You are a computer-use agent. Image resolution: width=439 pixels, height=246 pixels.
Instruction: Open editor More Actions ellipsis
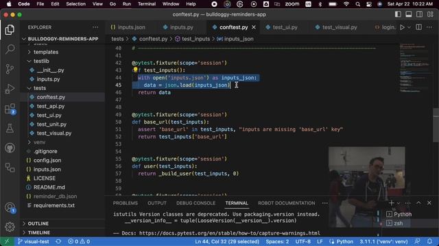click(x=429, y=27)
